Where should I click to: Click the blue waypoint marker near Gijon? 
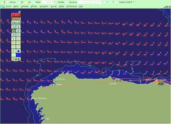(114, 78)
